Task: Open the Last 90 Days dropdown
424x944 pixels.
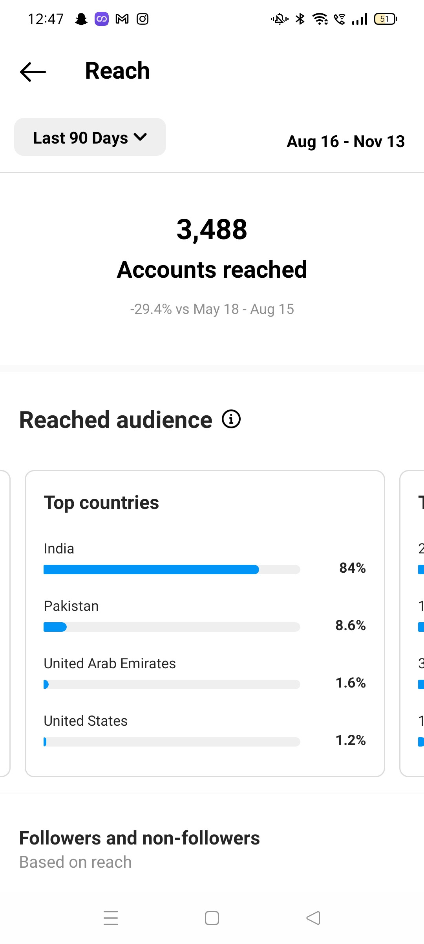Action: click(90, 137)
